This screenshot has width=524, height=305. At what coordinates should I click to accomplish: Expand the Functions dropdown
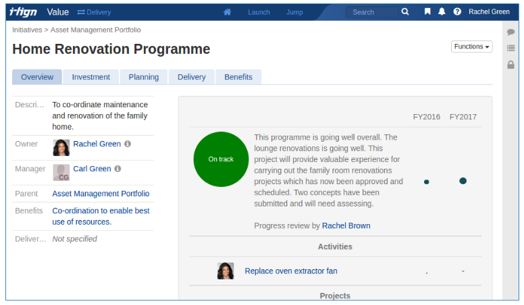471,47
